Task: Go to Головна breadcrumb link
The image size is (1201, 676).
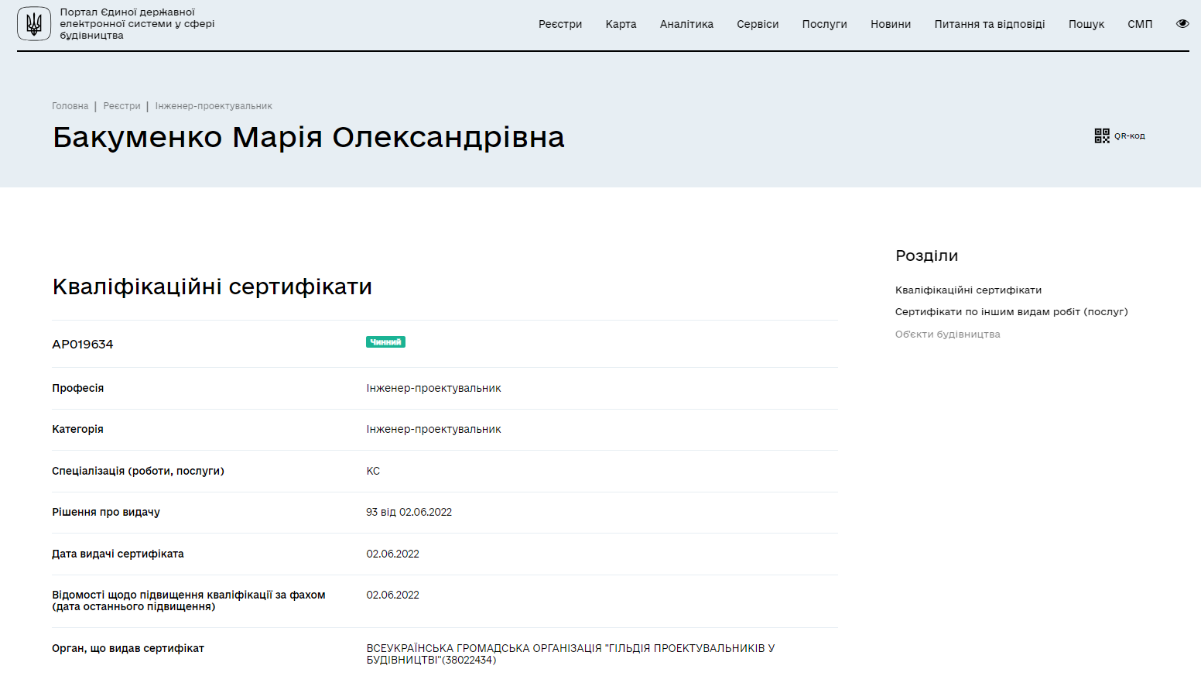Action: (70, 106)
